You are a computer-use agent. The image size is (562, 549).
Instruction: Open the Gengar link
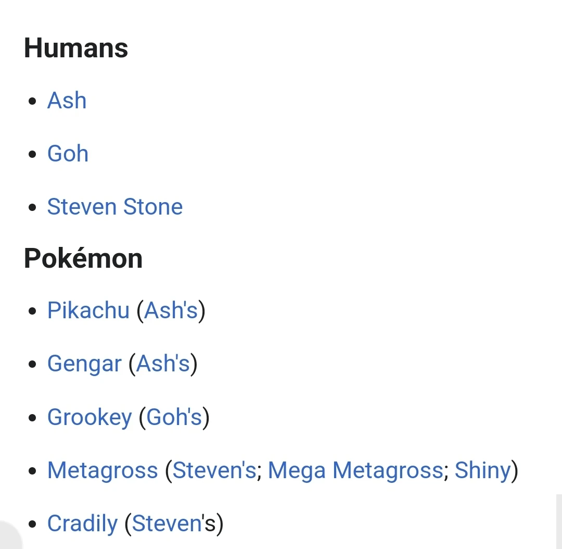[x=84, y=364]
